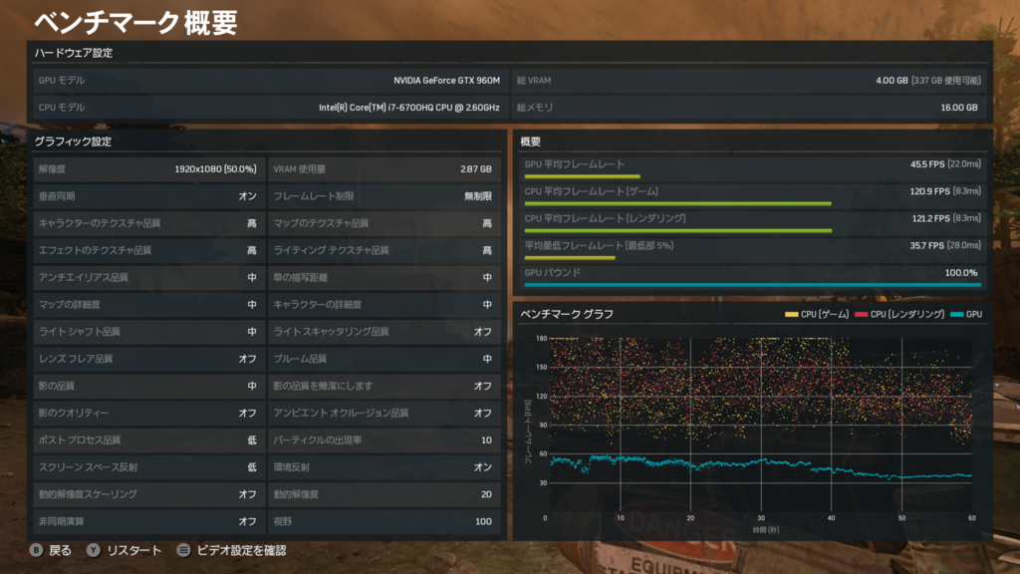Select the マップのテクスチャ品質 row
1020x574 pixels.
pos(383,223)
